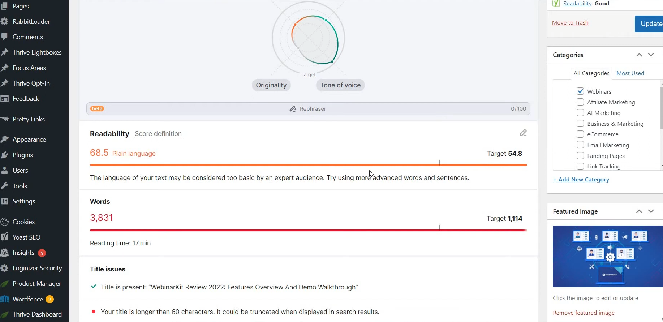Click the Insights notification badge showing 5
The image size is (663, 322).
pos(42,253)
